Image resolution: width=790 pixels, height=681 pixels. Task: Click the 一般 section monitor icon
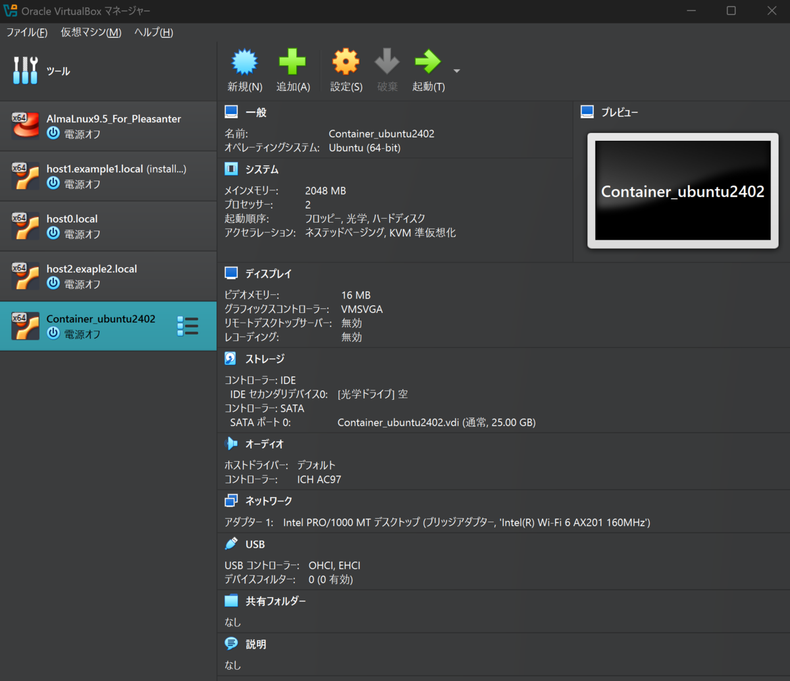pos(231,112)
